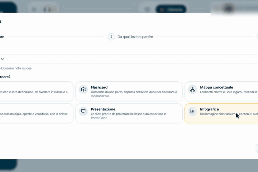Click the blurred dark button in top bar
The image size is (258, 172).
coord(171,10)
